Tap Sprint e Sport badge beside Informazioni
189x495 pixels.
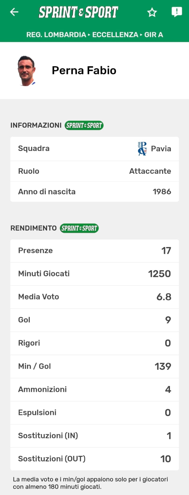click(x=84, y=126)
